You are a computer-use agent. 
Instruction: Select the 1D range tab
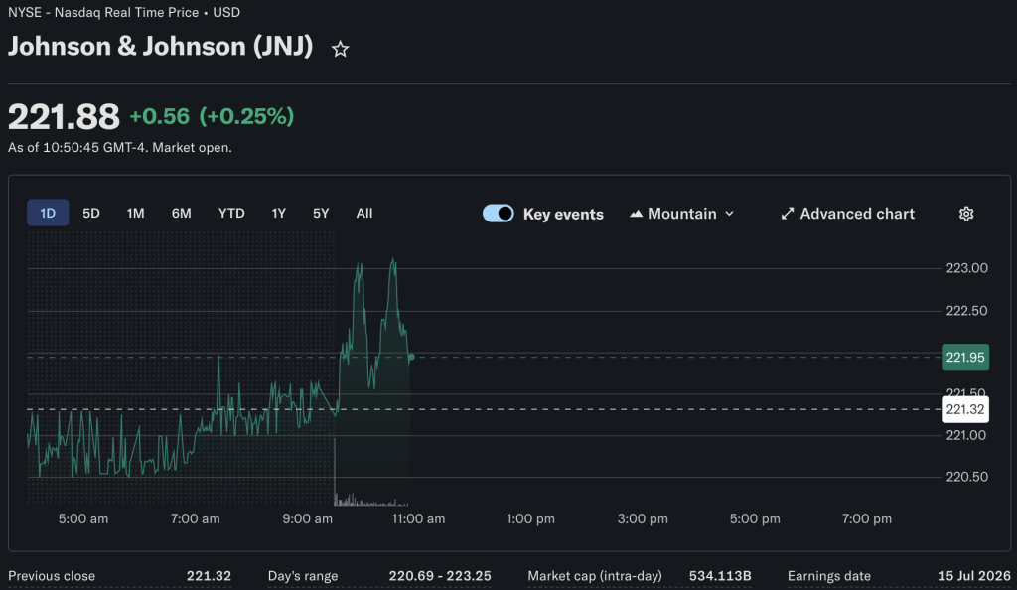tap(48, 213)
